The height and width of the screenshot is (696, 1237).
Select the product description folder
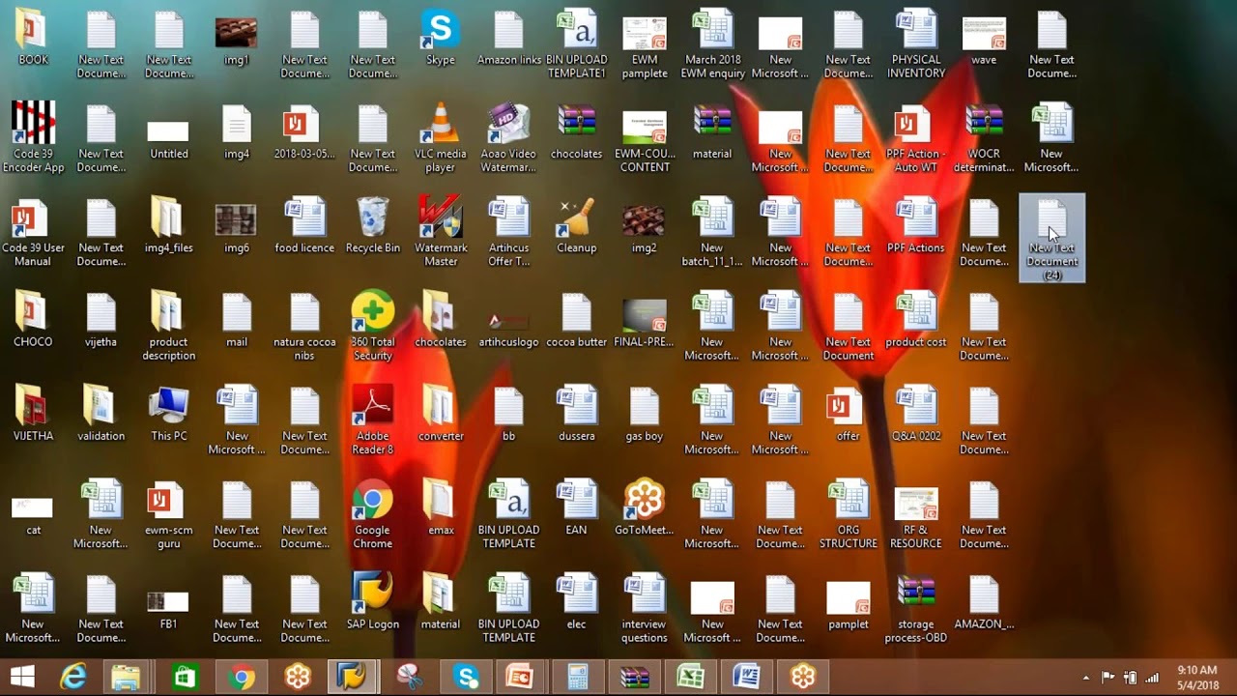pos(169,326)
